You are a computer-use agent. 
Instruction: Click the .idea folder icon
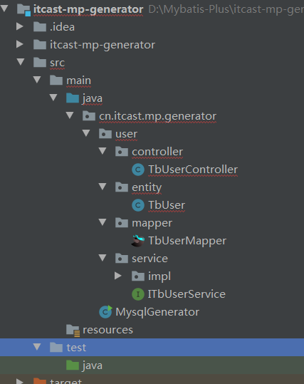coord(40,26)
